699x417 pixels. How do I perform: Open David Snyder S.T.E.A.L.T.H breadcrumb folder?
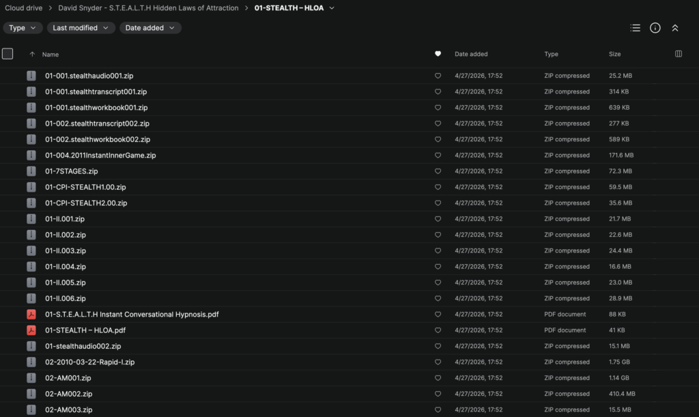point(148,8)
